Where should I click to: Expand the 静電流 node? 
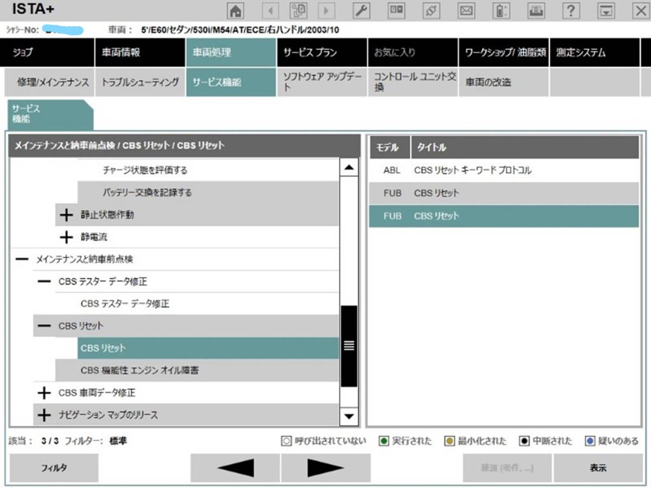coord(66,237)
